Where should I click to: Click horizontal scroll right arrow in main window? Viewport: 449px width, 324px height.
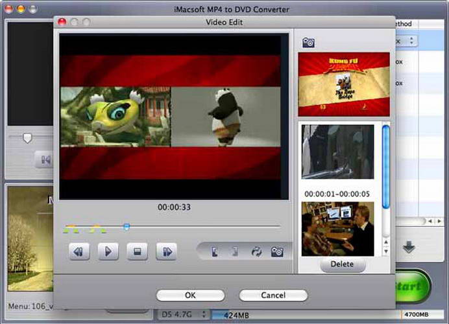(439, 221)
